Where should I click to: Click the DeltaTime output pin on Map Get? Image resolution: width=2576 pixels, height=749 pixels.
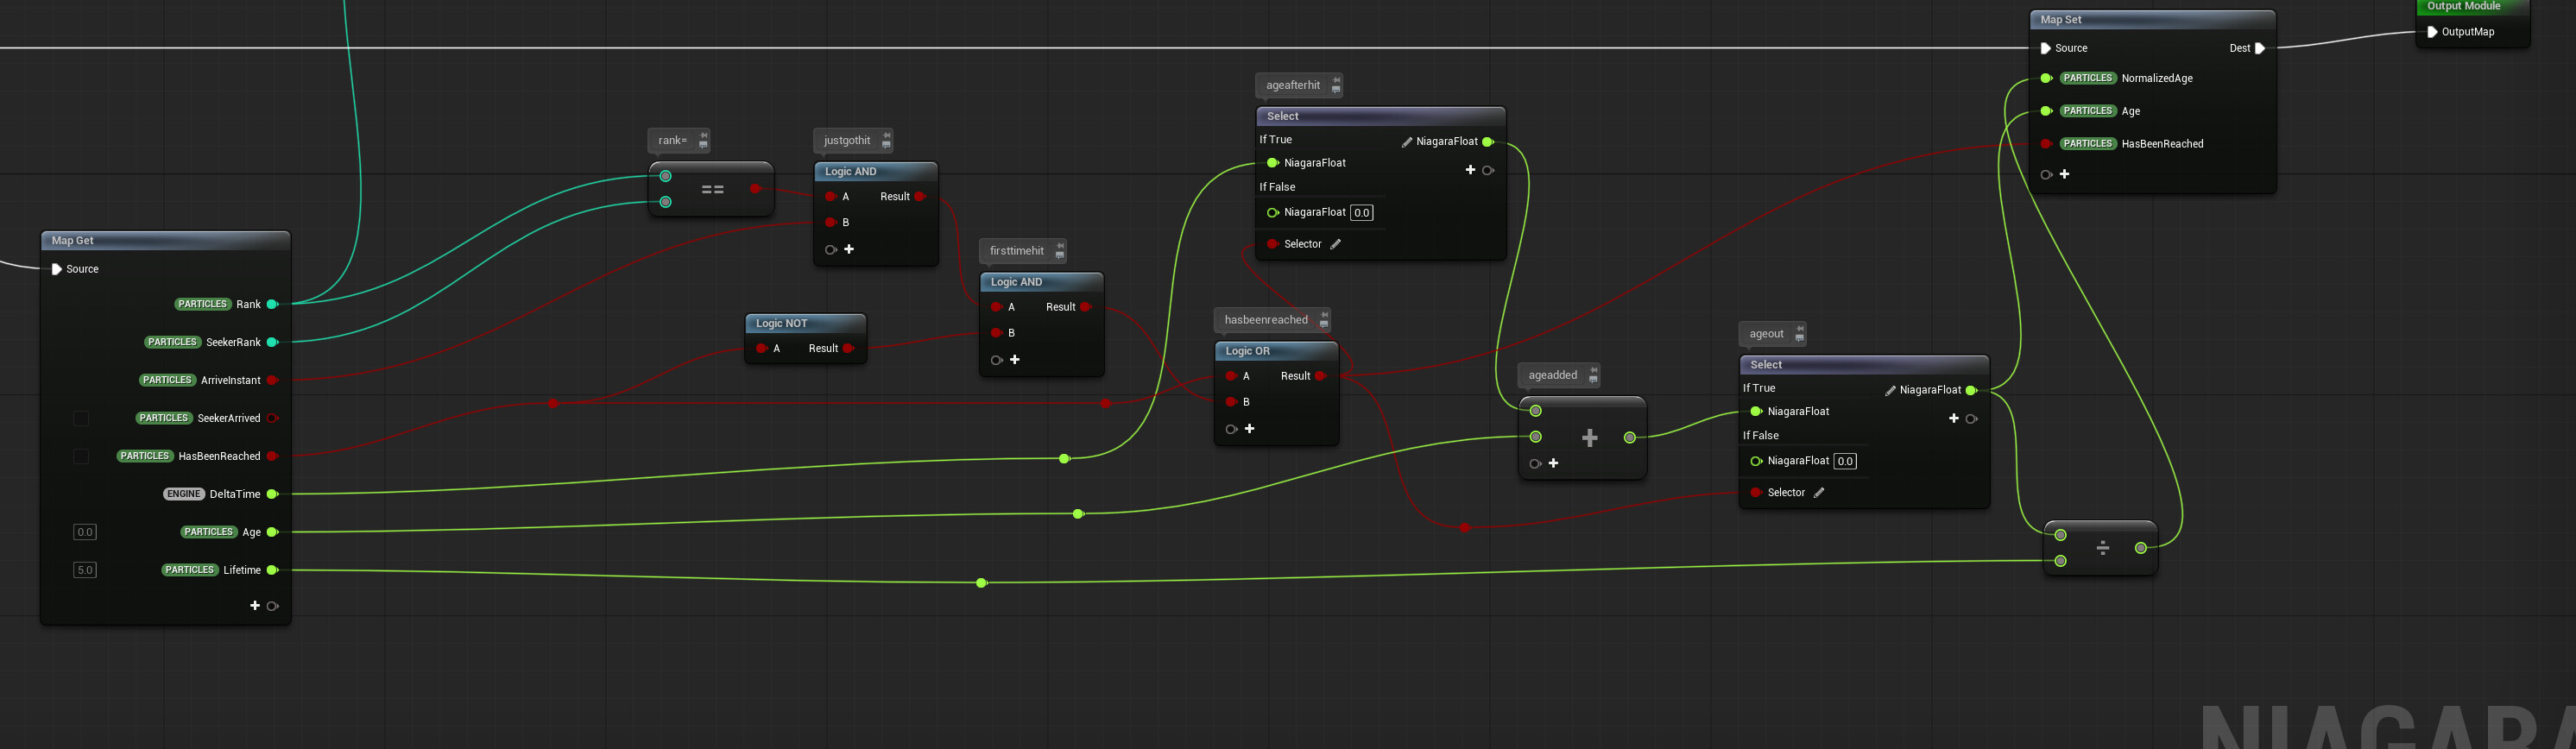click(x=272, y=494)
